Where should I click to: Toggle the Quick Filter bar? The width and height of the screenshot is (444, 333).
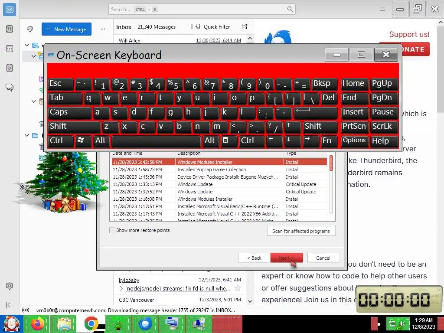pyautogui.click(x=212, y=26)
